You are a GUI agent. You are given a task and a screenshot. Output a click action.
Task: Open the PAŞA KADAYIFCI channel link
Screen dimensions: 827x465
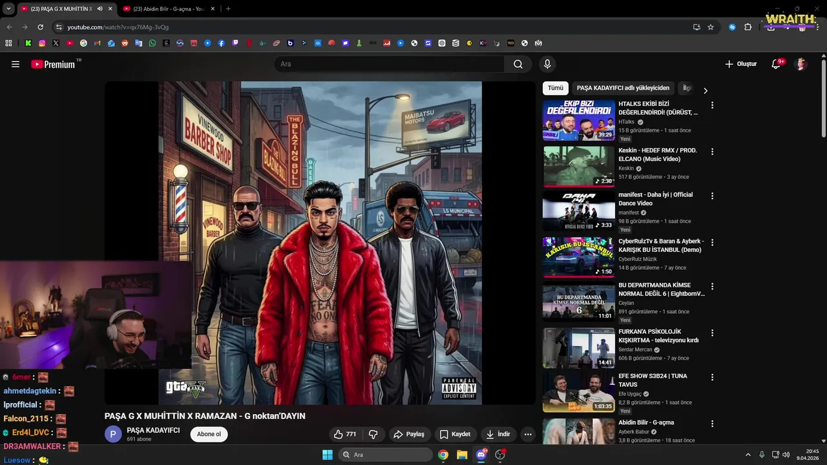153,430
